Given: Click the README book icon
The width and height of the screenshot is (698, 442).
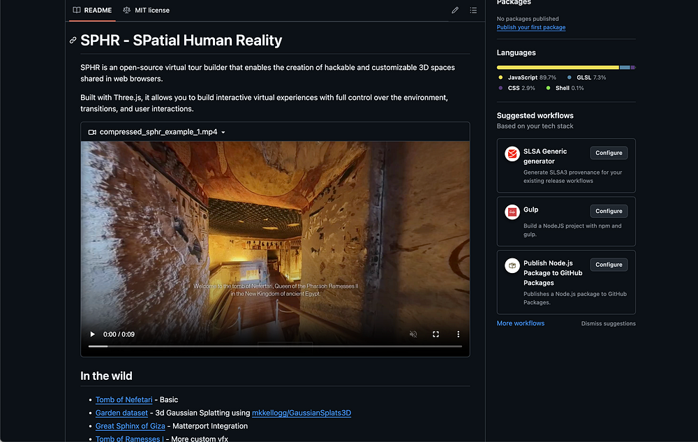Looking at the screenshot, I should click(x=77, y=10).
